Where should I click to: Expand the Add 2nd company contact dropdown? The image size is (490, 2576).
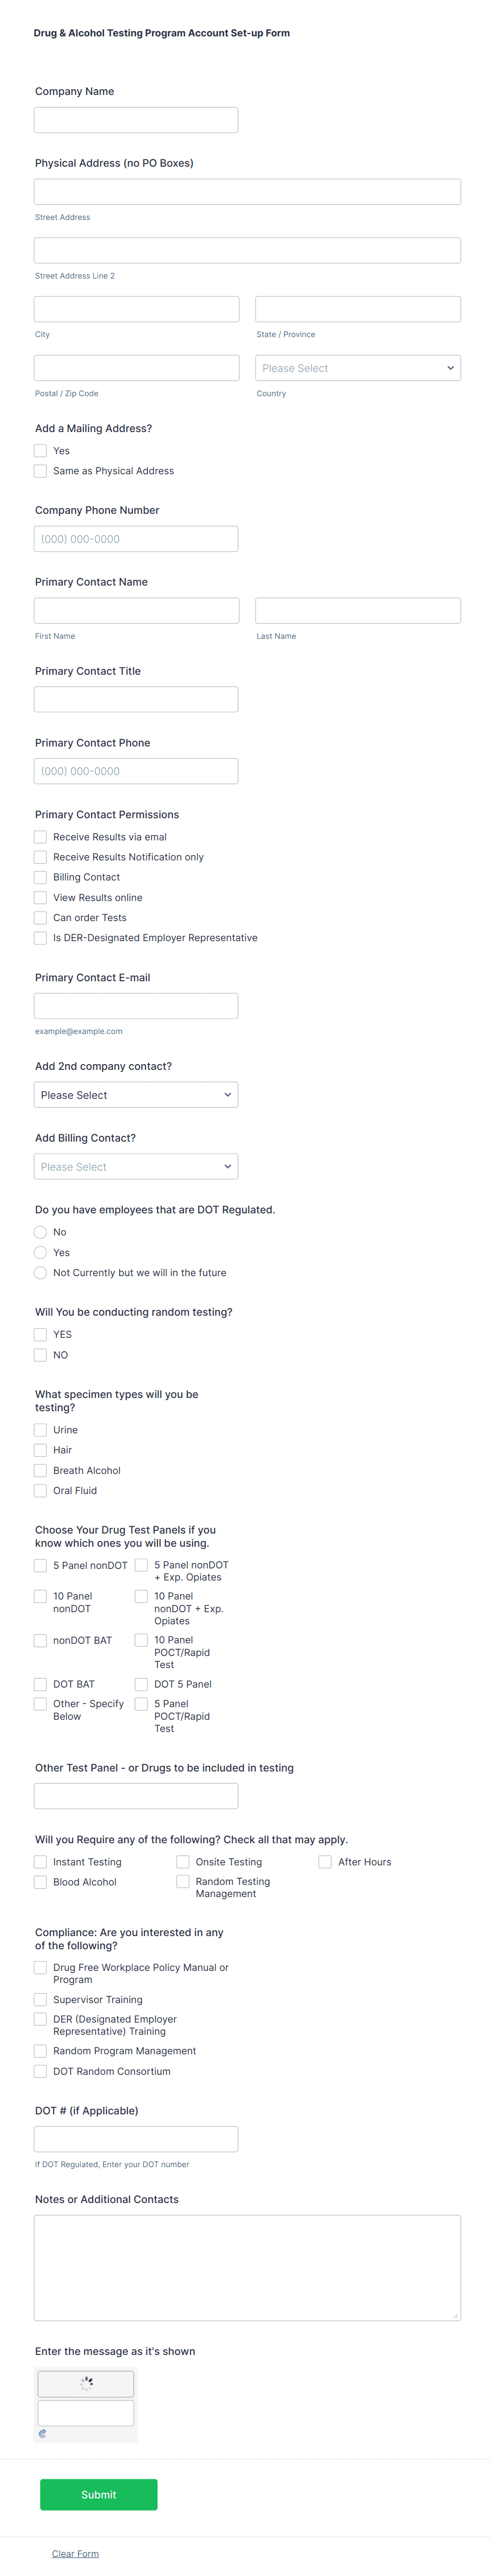tap(136, 1095)
